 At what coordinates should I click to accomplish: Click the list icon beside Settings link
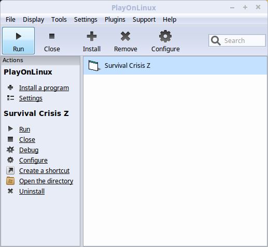coord(10,98)
